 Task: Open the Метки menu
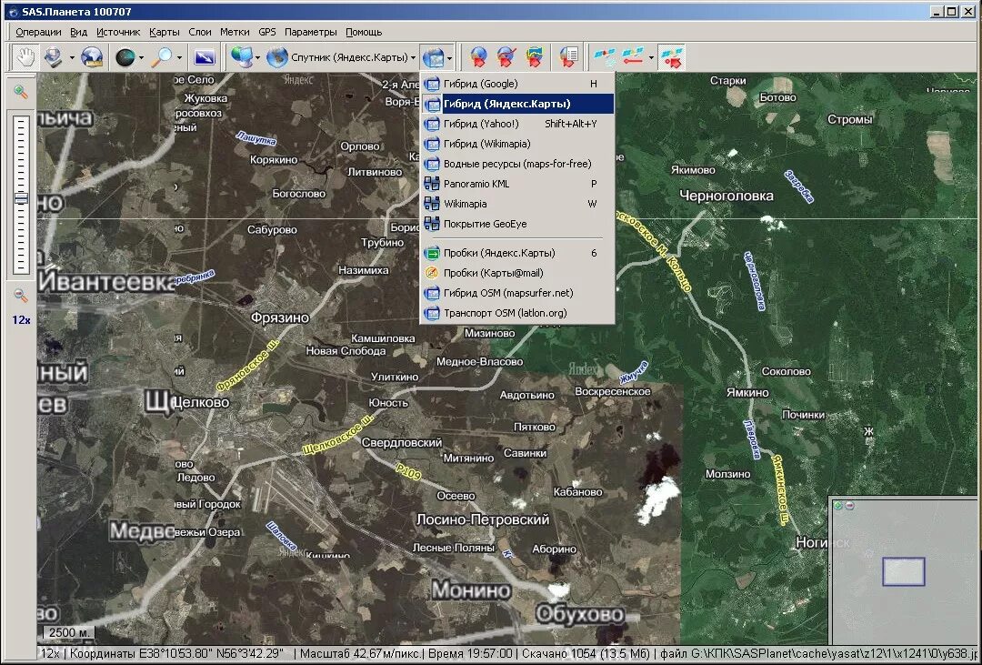pos(235,32)
